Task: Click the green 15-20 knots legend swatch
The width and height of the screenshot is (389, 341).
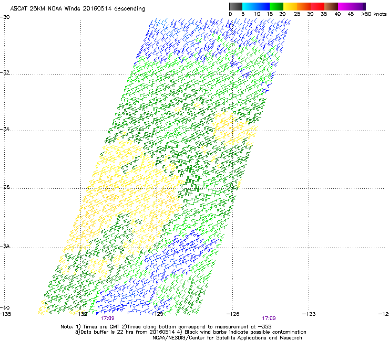Action: click(277, 6)
